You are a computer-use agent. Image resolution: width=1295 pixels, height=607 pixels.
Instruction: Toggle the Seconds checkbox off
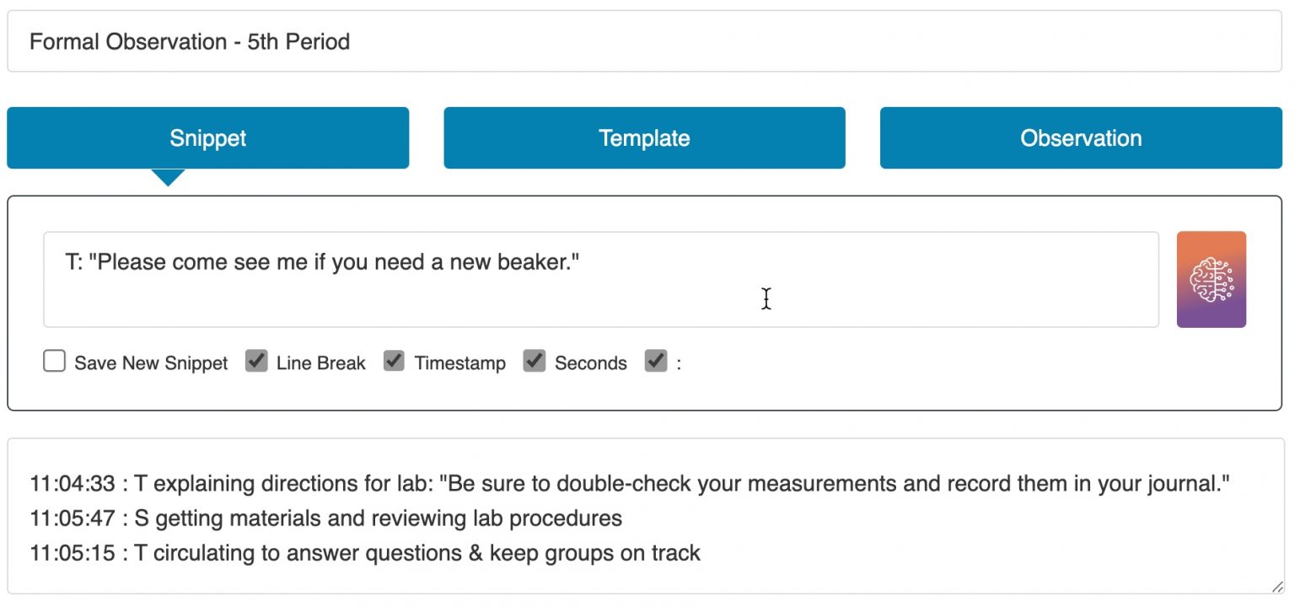534,361
